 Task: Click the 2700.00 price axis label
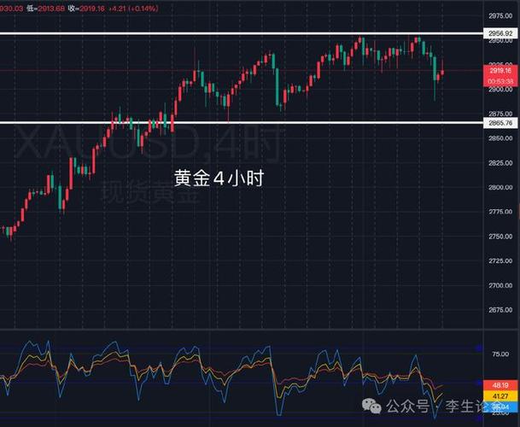(500, 285)
